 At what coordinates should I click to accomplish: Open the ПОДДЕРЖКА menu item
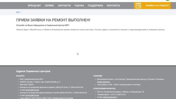tap(95, 5)
